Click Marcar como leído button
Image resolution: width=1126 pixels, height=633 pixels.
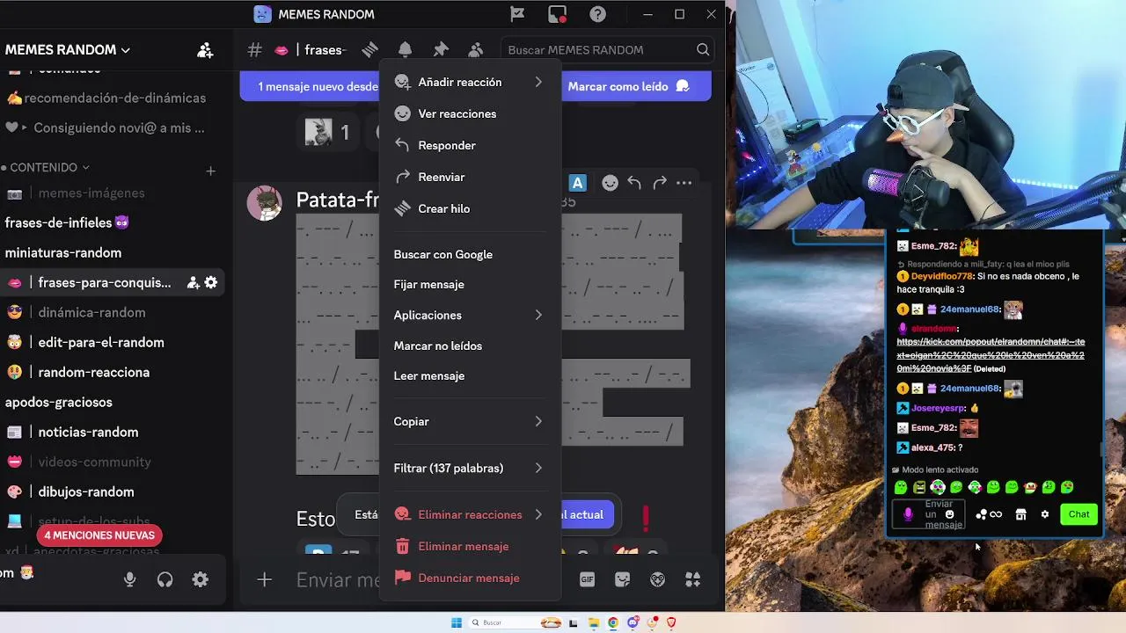tap(628, 86)
